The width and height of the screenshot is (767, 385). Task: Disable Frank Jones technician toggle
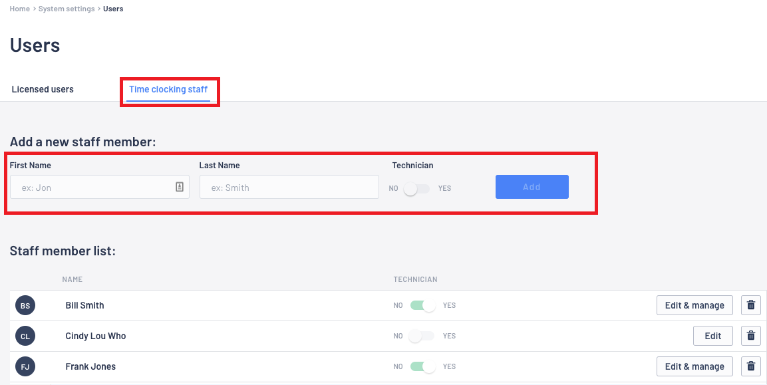422,366
